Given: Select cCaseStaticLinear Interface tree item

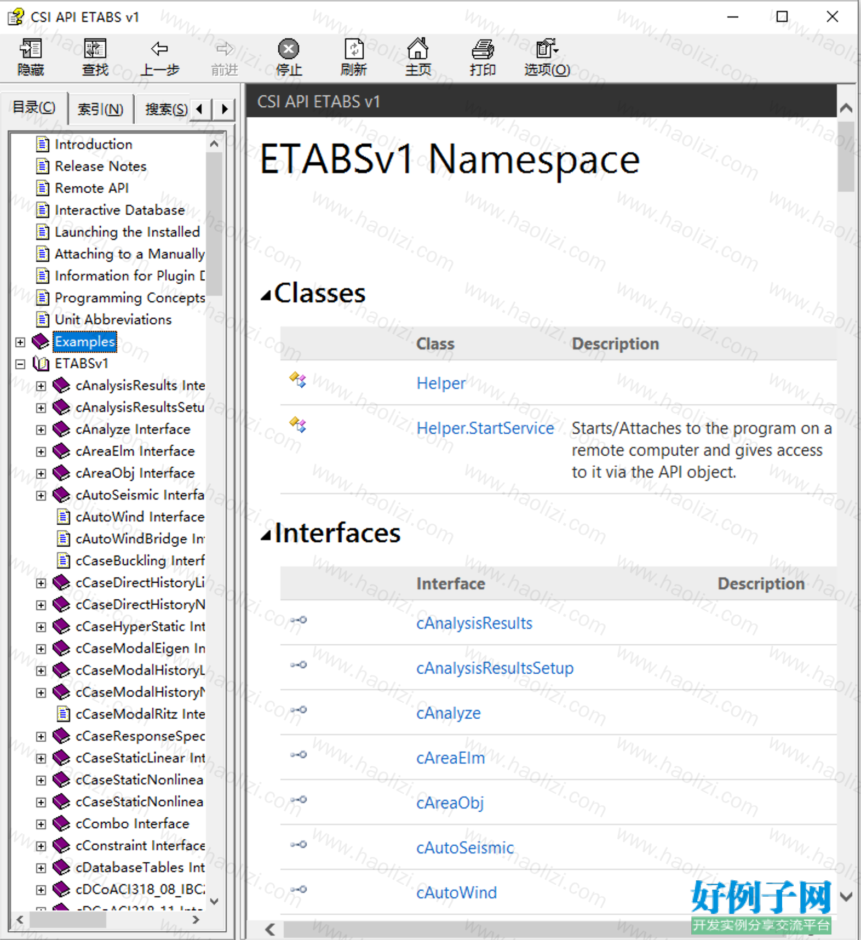Looking at the screenshot, I should (x=140, y=758).
